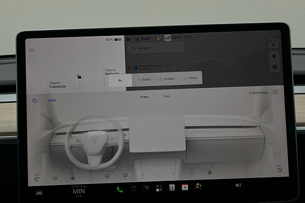Tap the KYLA fan setting label
The height and width of the screenshot is (203, 305).
click(159, 174)
